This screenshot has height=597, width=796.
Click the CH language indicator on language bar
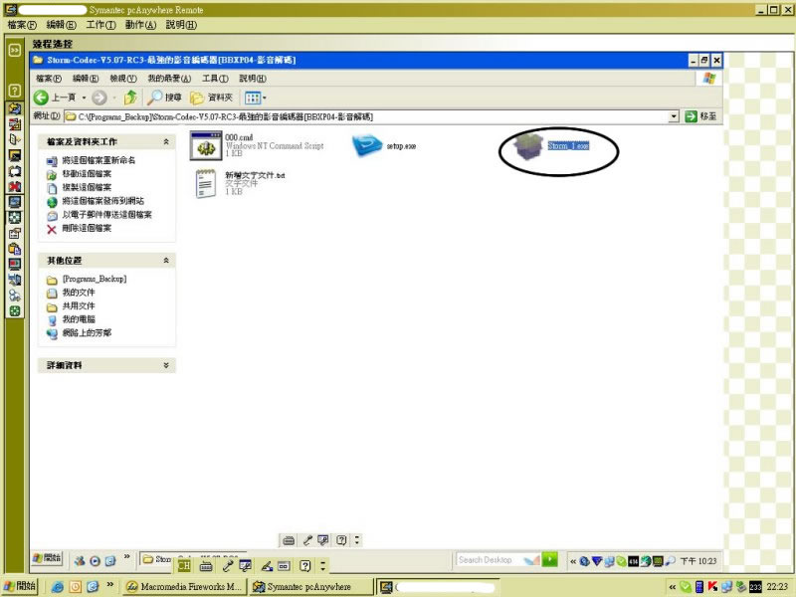coord(184,565)
